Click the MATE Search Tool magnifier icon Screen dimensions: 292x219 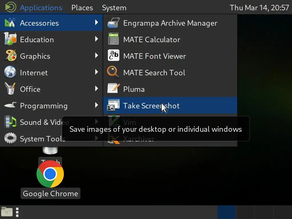point(113,72)
